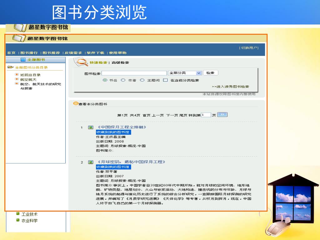The width and height of the screenshot is (320, 240).
Task: Open 软件下载 in navigation bar
Action: (x=96, y=52)
